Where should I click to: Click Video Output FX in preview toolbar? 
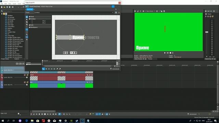pos(141,11)
